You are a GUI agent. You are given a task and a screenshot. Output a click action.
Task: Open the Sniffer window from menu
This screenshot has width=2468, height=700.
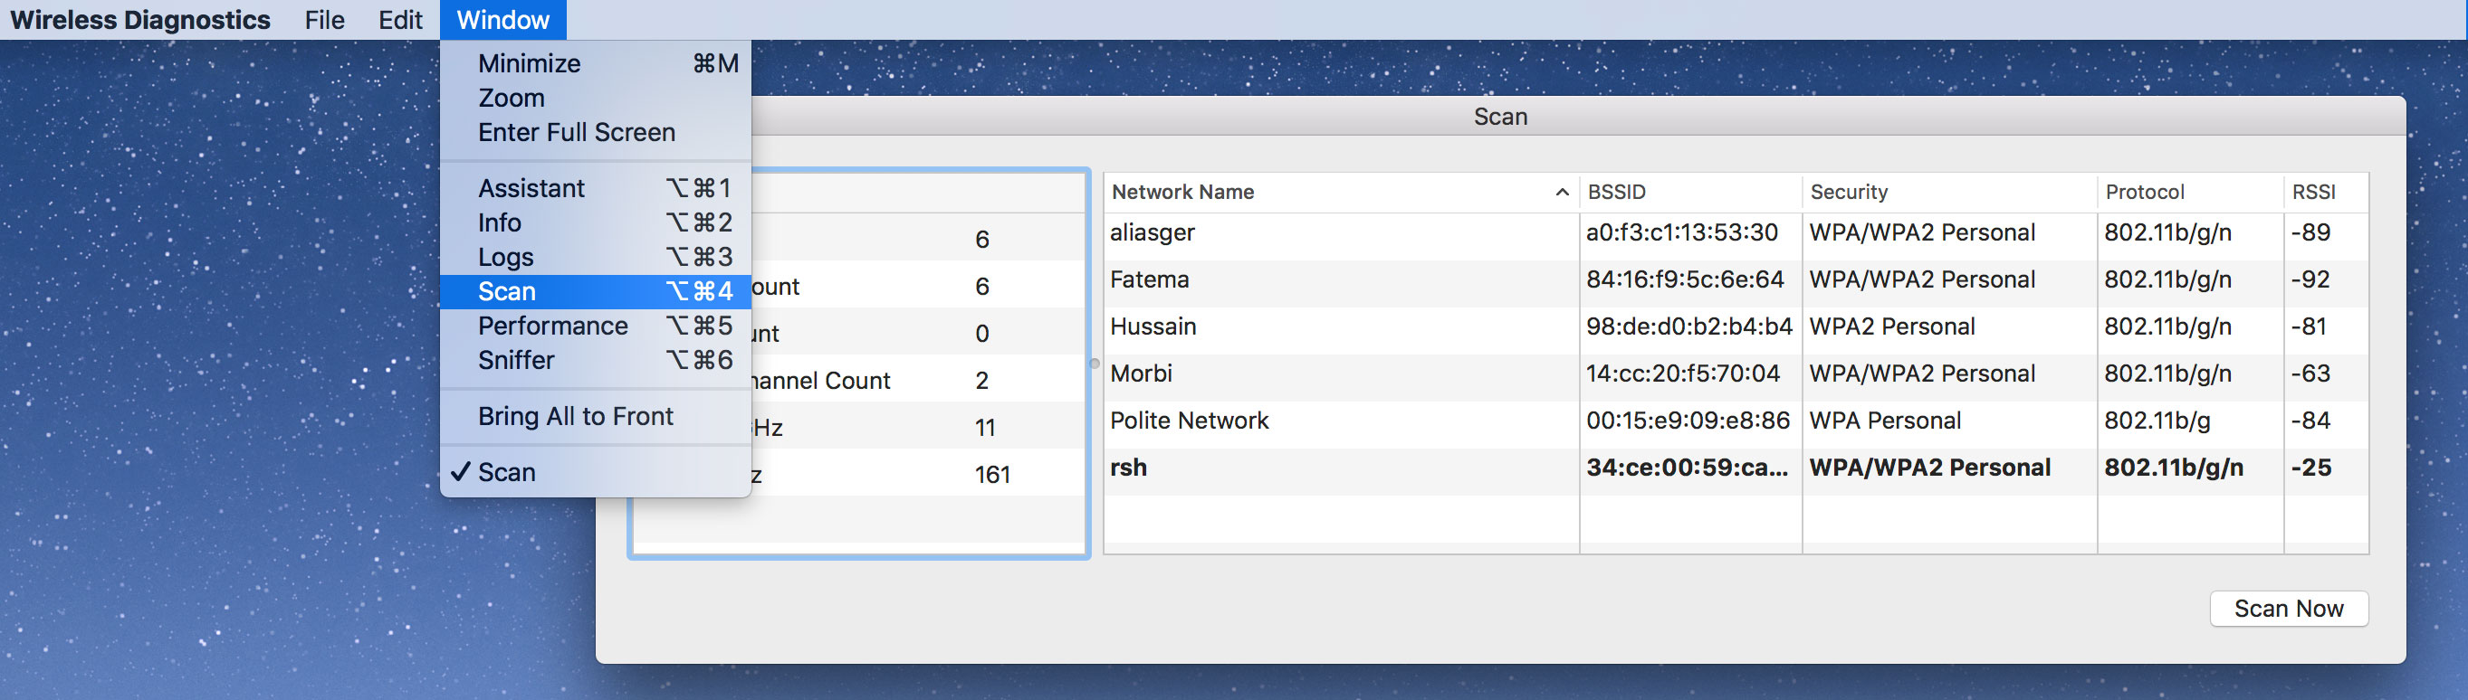pos(595,360)
